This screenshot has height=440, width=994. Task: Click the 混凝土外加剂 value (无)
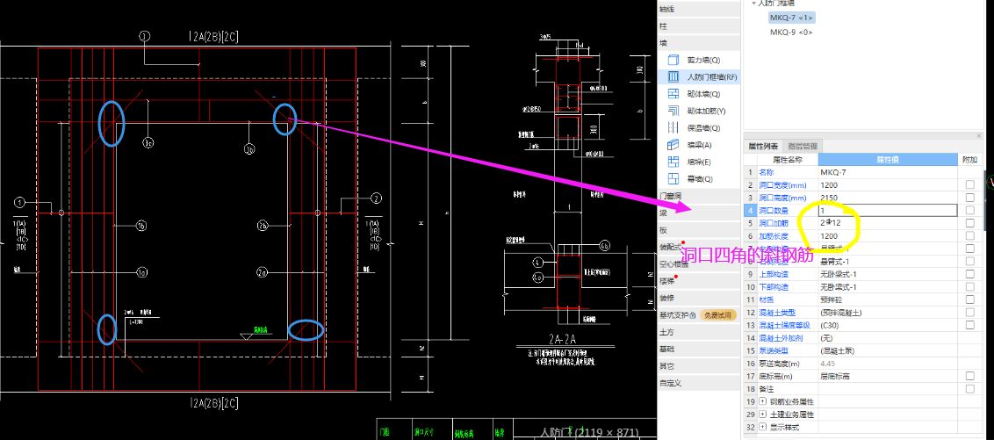[x=888, y=338]
